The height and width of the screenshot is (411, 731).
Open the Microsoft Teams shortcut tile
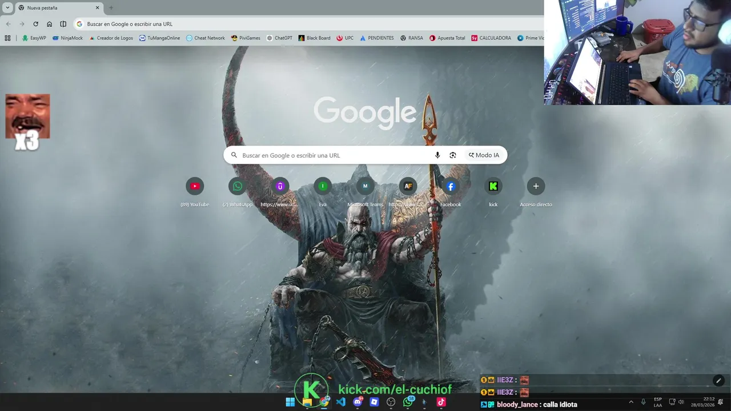365,192
